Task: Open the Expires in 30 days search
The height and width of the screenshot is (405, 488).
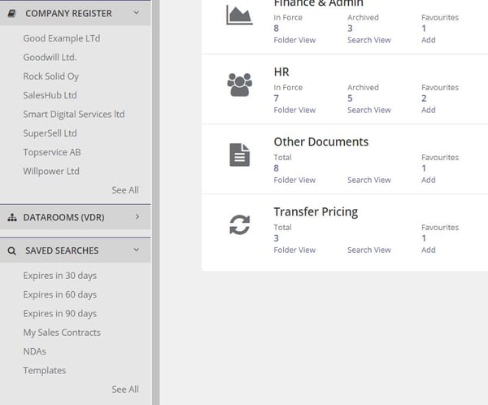Action: [60, 276]
